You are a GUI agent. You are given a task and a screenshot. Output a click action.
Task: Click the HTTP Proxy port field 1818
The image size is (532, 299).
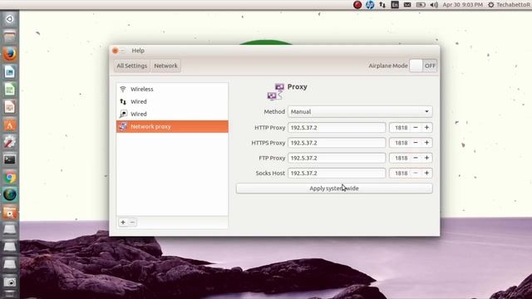pos(400,127)
